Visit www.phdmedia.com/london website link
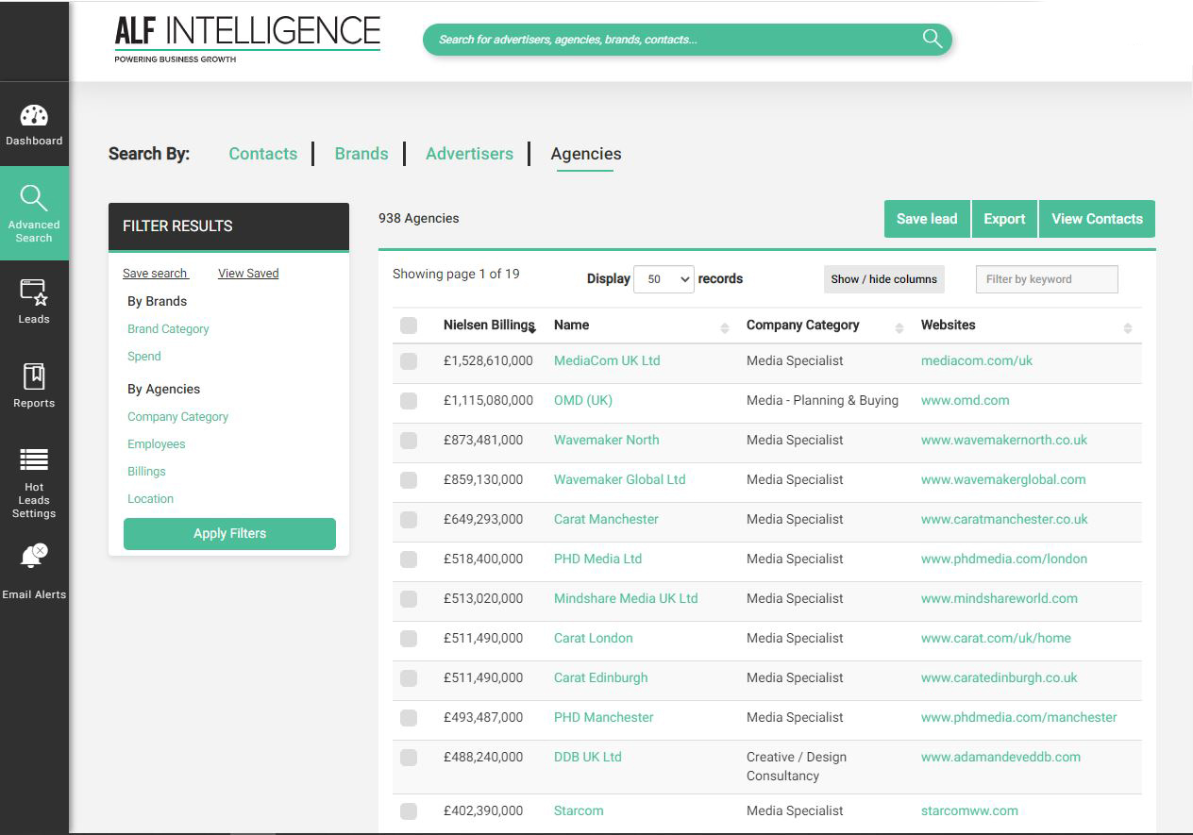 click(x=1004, y=559)
